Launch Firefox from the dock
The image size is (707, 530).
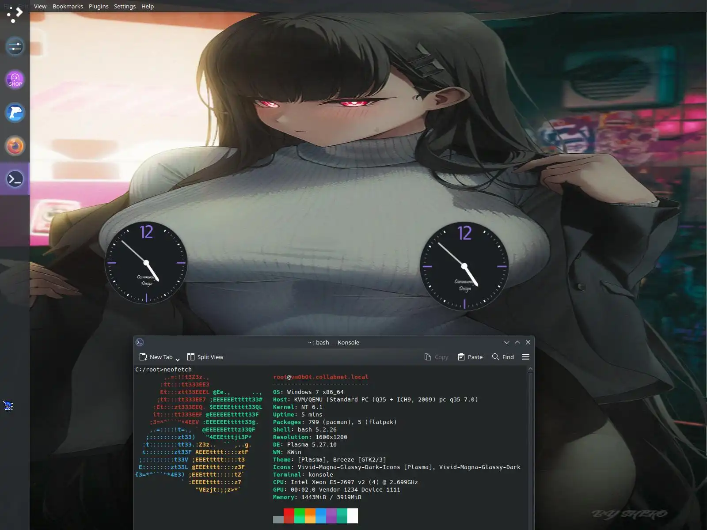pyautogui.click(x=15, y=146)
